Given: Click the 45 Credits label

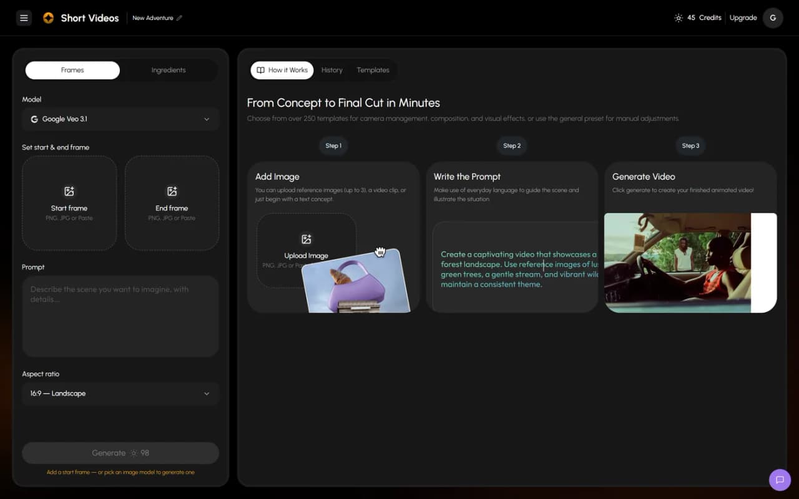Looking at the screenshot, I should [x=704, y=18].
